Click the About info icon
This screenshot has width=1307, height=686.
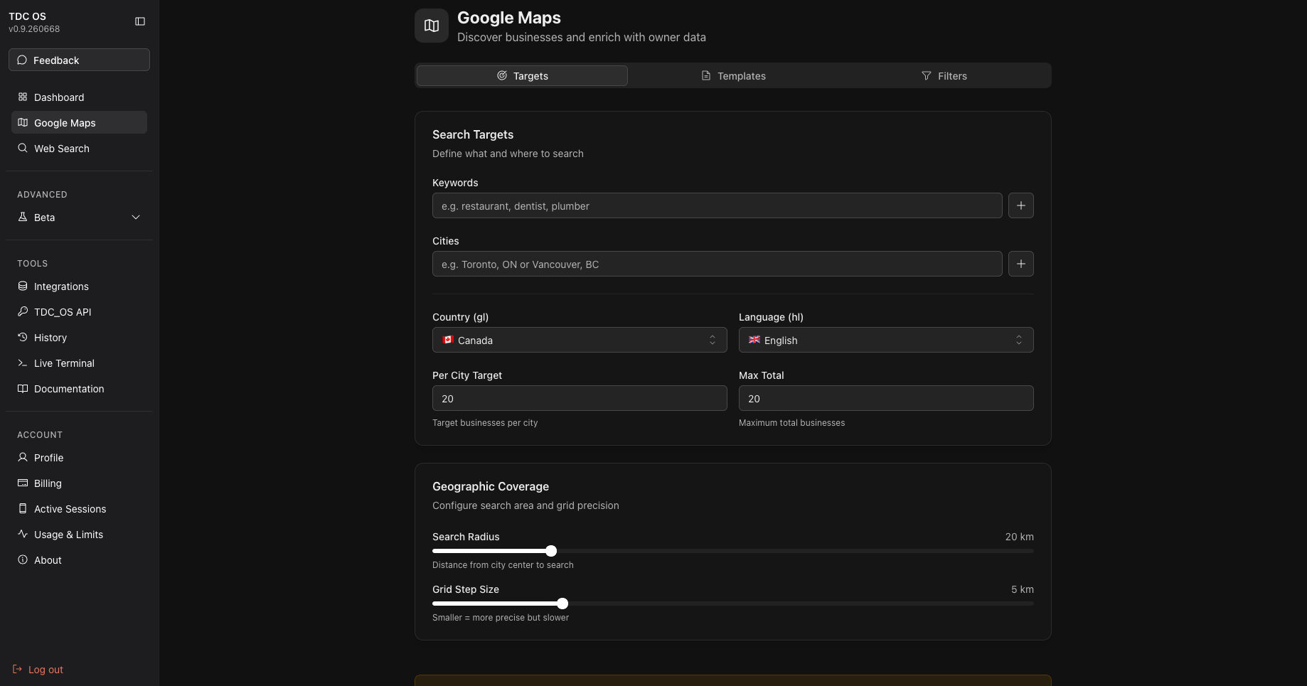(23, 560)
